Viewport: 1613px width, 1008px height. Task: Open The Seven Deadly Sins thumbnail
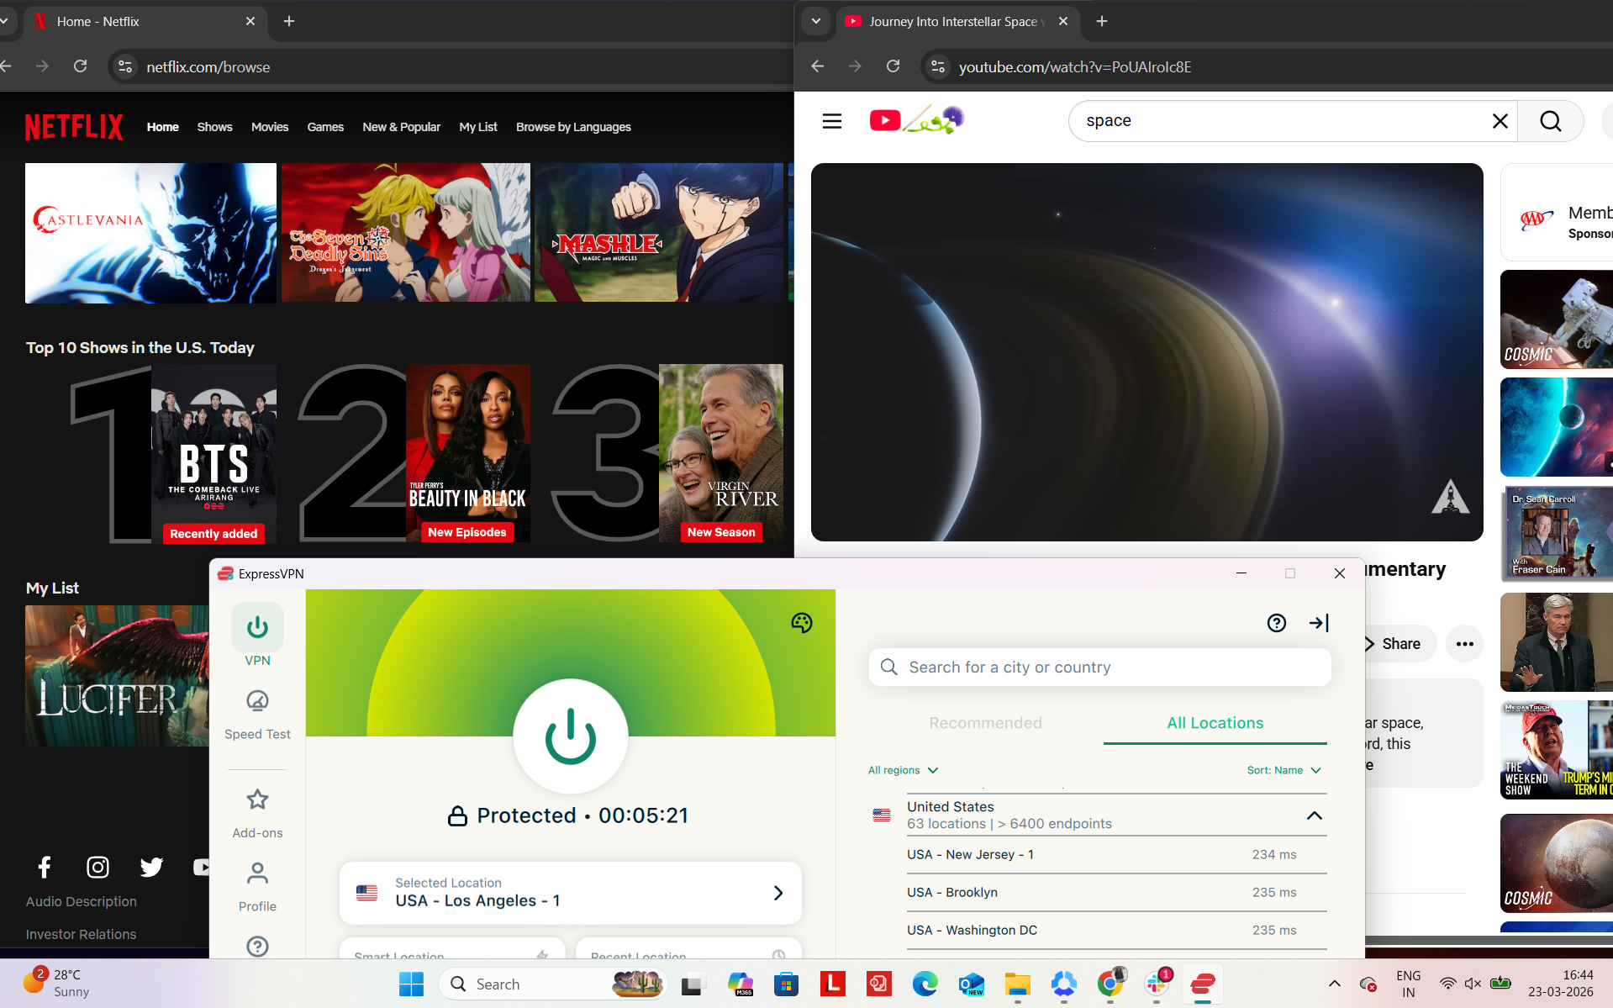406,233
